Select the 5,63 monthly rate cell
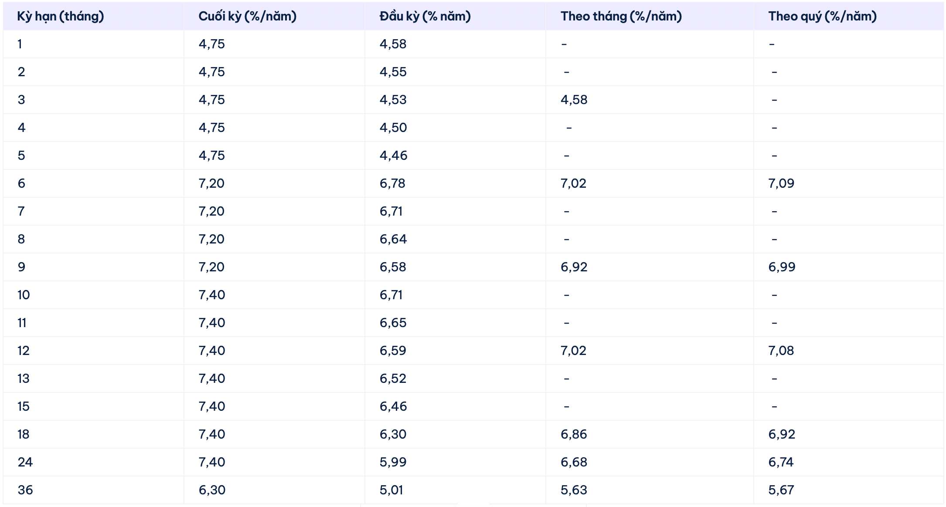Image resolution: width=946 pixels, height=507 pixels. [574, 490]
